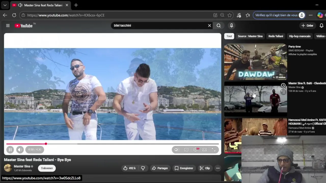Viewport: 326px width, 183px height.
Task: Toggle the autoplay switch in the player
Action: [x=176, y=150]
